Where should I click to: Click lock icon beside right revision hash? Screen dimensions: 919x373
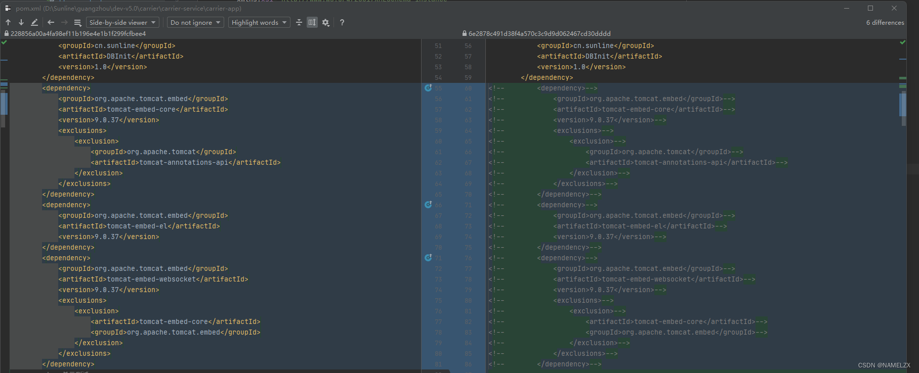465,33
